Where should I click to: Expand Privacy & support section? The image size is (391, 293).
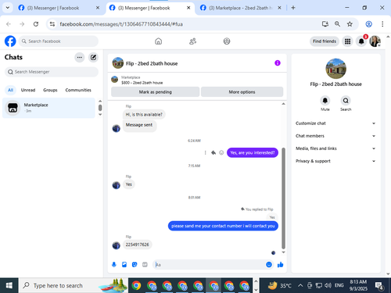pyautogui.click(x=335, y=161)
